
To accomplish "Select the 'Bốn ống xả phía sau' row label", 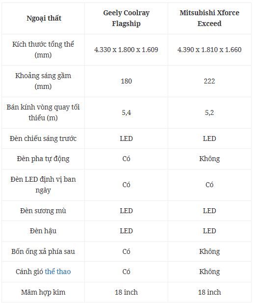I will coord(43,251).
